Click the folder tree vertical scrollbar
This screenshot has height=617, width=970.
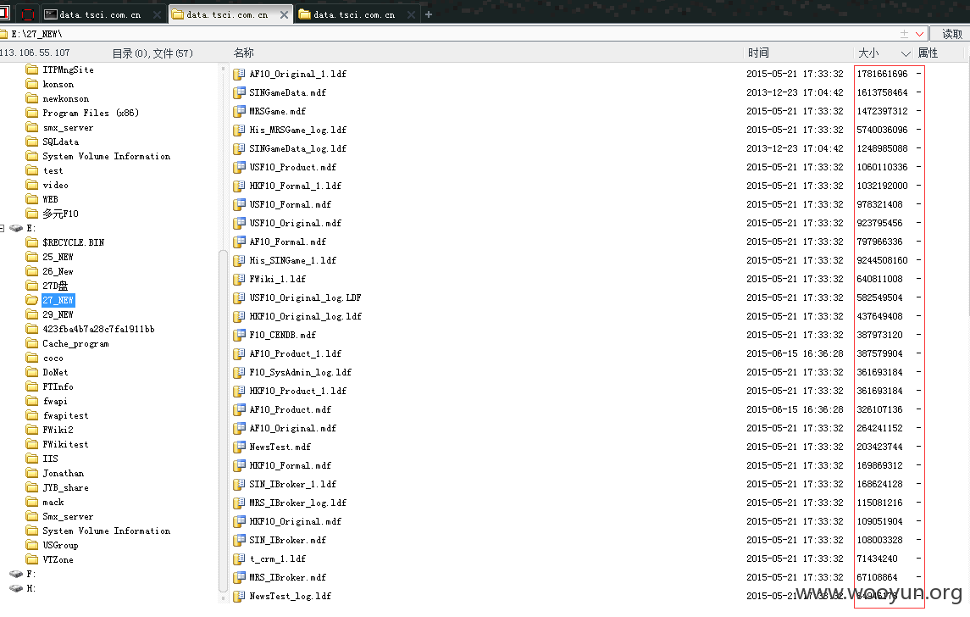[223, 421]
